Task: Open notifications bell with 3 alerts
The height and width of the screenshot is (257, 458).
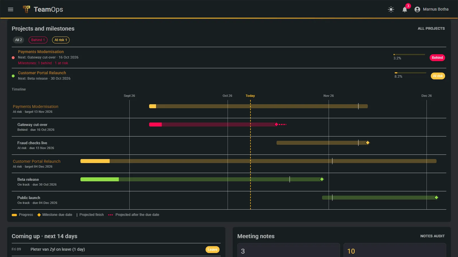Action: coord(405,9)
